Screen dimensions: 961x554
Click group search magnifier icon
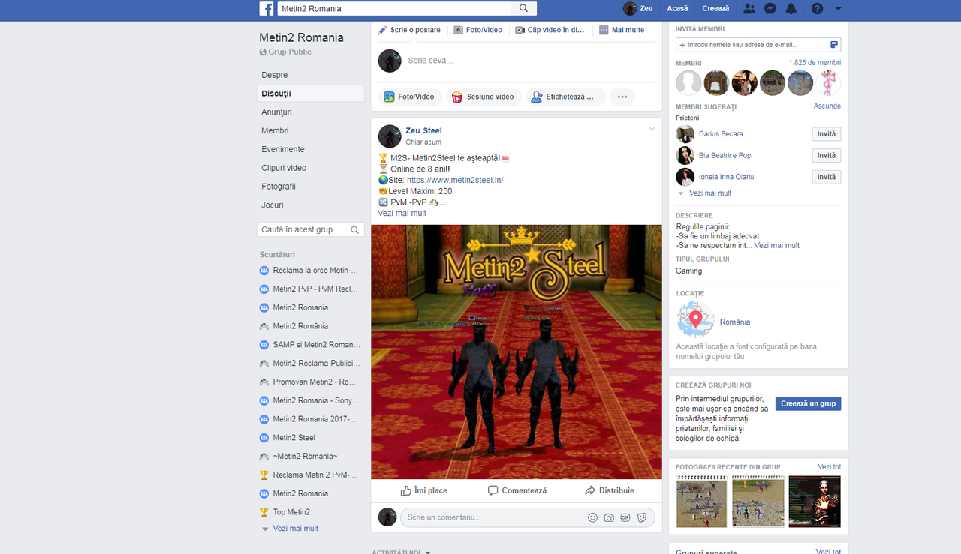point(356,229)
